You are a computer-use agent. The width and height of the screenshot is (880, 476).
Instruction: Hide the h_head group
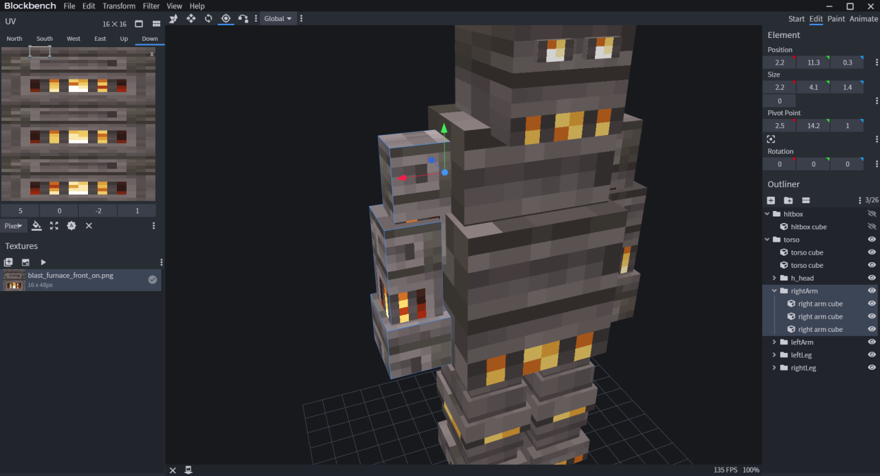click(x=872, y=278)
